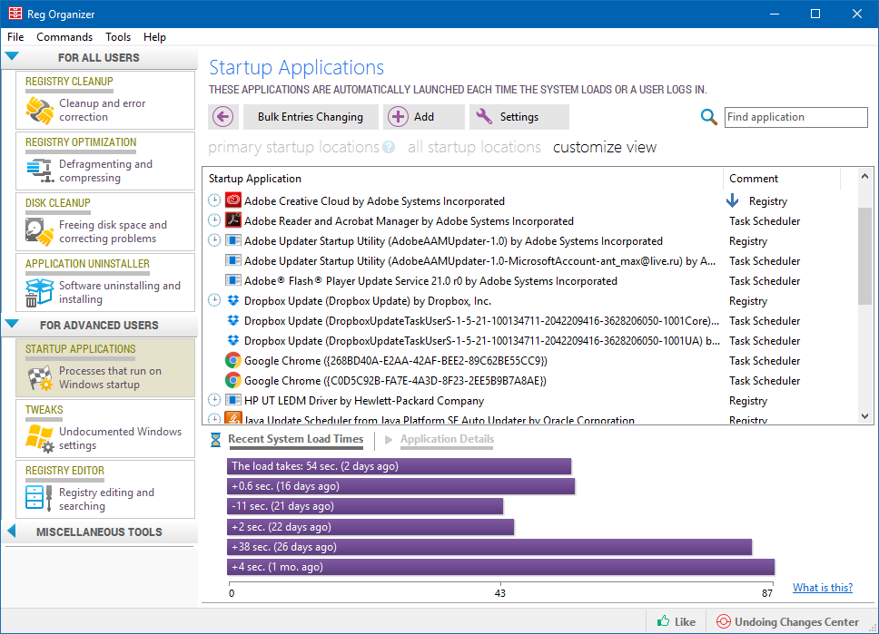Toggle the clock icon for Adobe Creative Cloud
Image resolution: width=879 pixels, height=634 pixels.
tap(214, 201)
